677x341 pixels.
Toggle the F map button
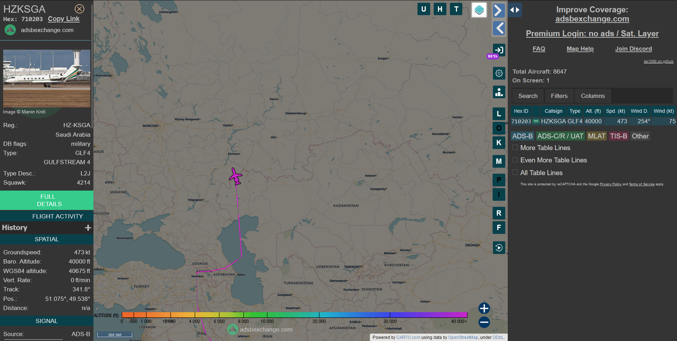point(499,228)
